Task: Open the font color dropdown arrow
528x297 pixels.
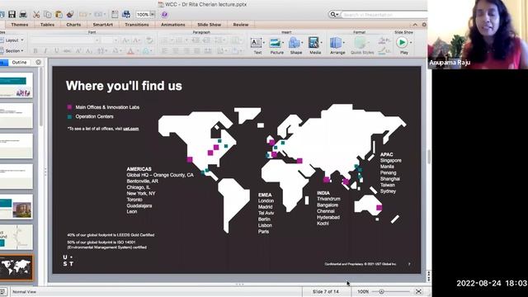Action: click(138, 51)
